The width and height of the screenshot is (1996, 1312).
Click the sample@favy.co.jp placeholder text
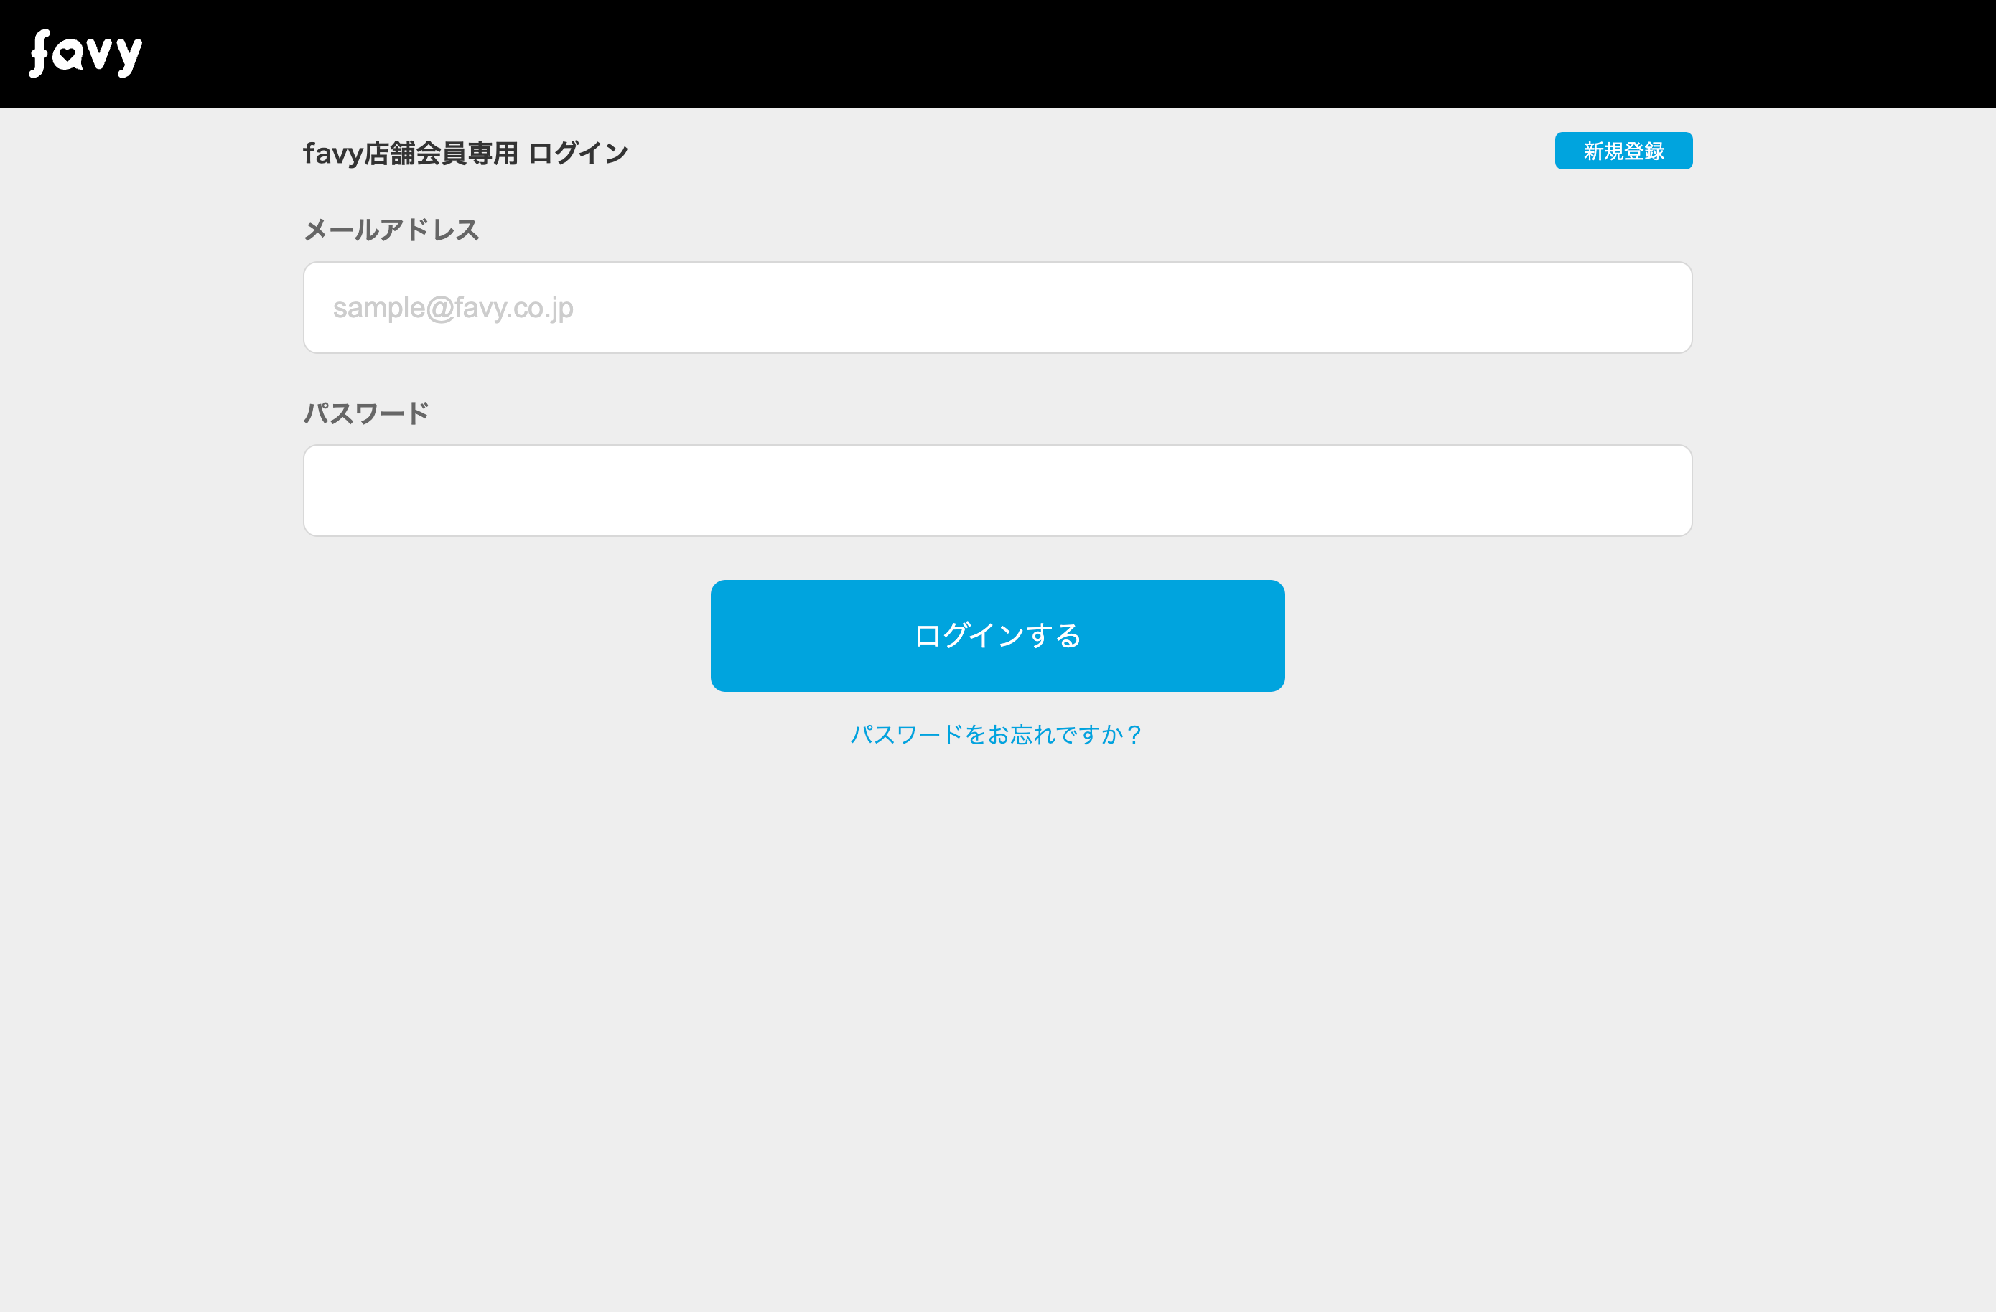(x=453, y=308)
